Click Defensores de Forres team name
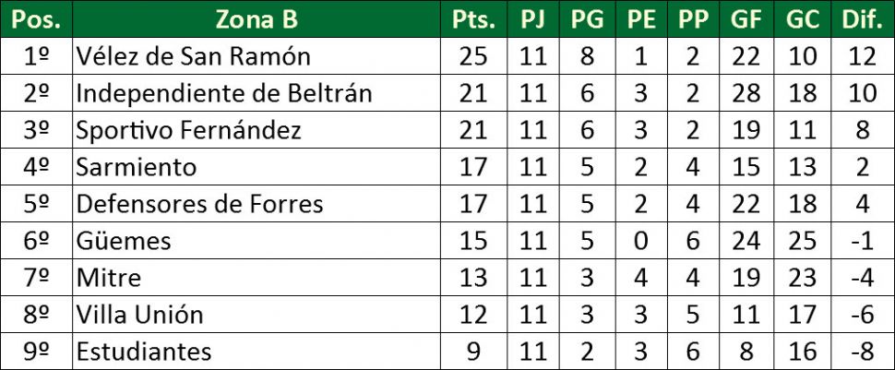Screen dimensions: 895x370 199,204
